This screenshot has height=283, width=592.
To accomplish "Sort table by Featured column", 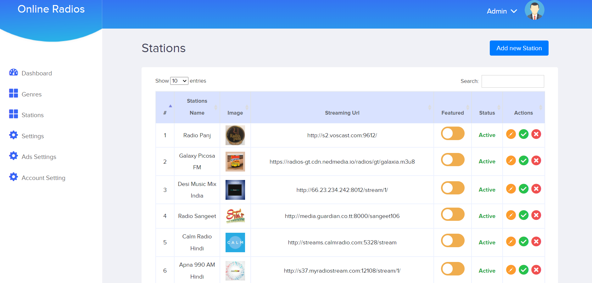I will coord(453,107).
